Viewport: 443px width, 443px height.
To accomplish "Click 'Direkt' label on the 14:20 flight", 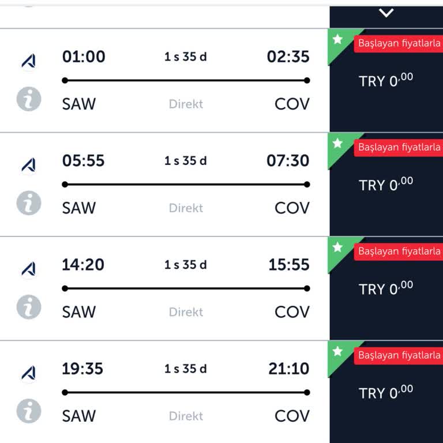I will click(x=186, y=312).
